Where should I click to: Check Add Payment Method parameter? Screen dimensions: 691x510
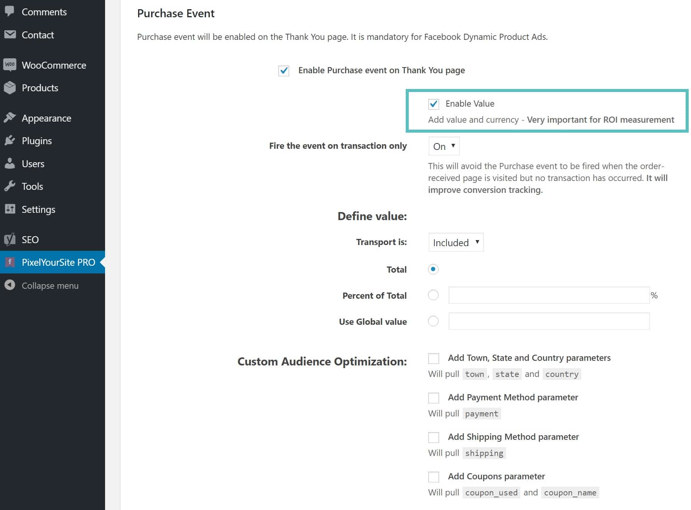pos(433,398)
